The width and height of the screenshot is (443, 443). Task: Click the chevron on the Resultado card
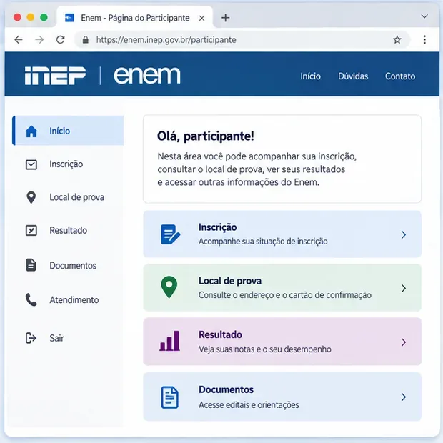(x=404, y=342)
